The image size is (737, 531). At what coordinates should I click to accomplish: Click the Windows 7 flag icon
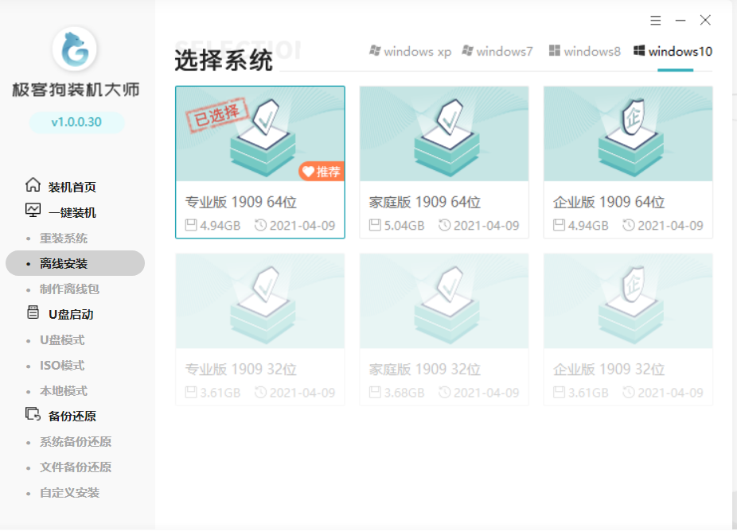click(467, 50)
